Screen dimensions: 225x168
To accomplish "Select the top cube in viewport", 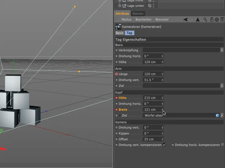I will point(13,83).
